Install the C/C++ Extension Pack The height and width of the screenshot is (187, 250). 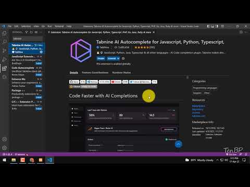pyautogui.click(x=39, y=109)
